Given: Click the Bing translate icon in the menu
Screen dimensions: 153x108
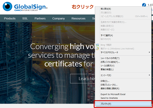Looking at the screenshot, I should [97, 45].
